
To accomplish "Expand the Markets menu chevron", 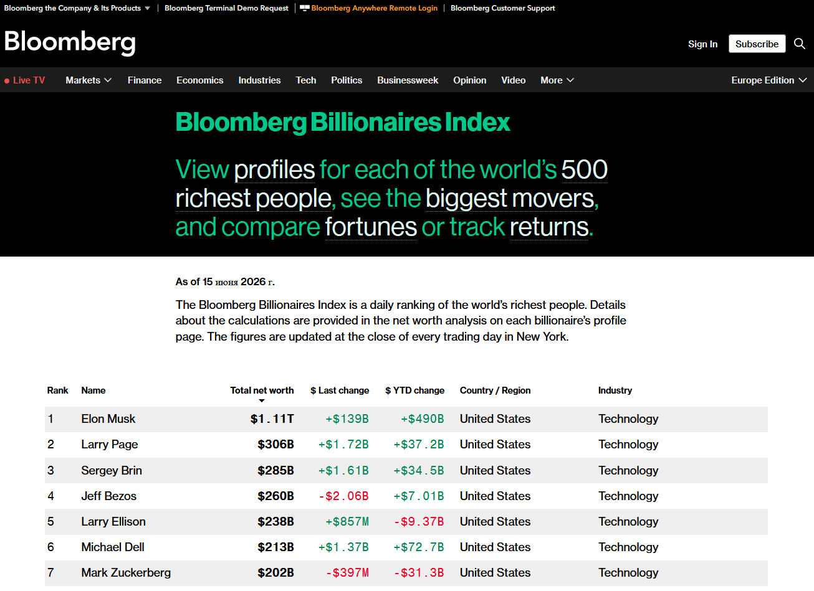I will (x=108, y=80).
